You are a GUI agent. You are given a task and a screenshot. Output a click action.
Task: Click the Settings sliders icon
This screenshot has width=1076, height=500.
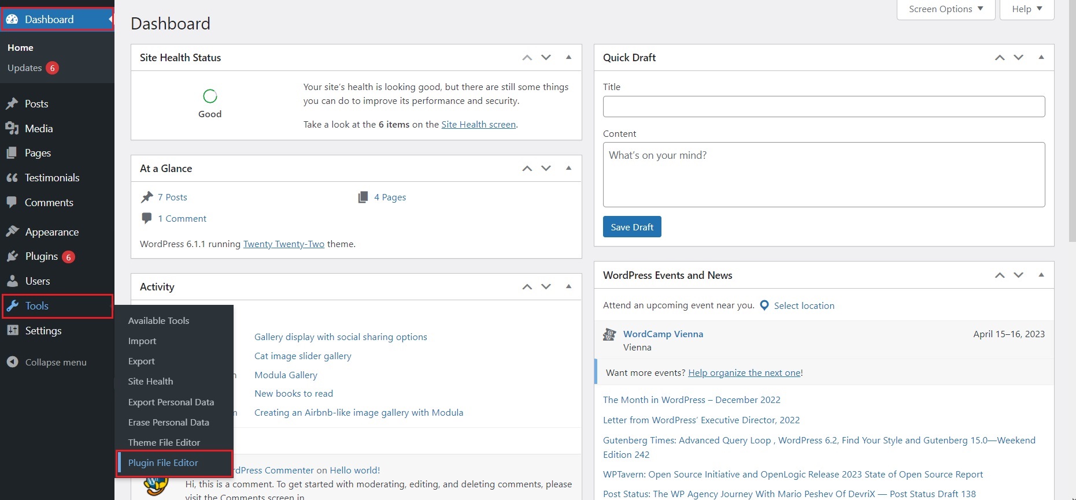[12, 331]
